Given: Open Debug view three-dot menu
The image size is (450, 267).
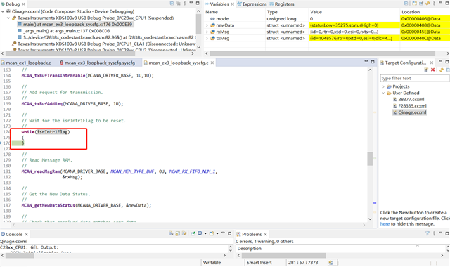Looking at the screenshot, I should click(x=185, y=4).
